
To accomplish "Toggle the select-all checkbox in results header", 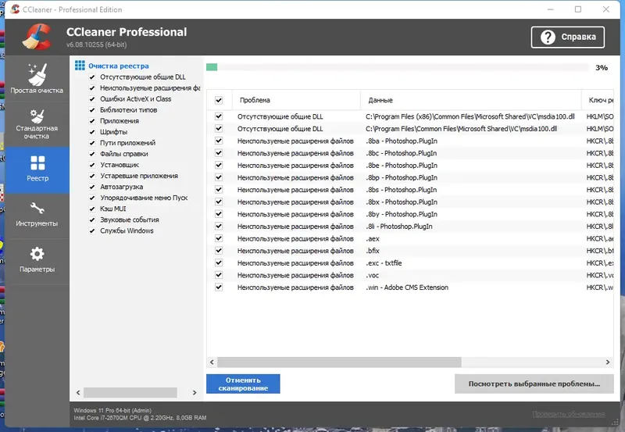I will click(219, 100).
